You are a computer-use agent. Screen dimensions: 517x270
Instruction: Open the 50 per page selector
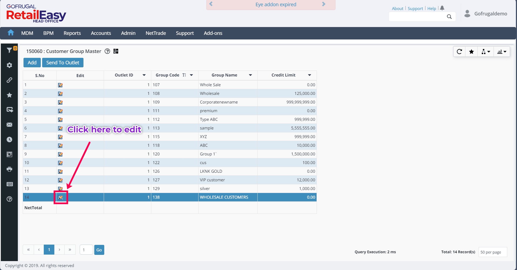click(x=493, y=252)
